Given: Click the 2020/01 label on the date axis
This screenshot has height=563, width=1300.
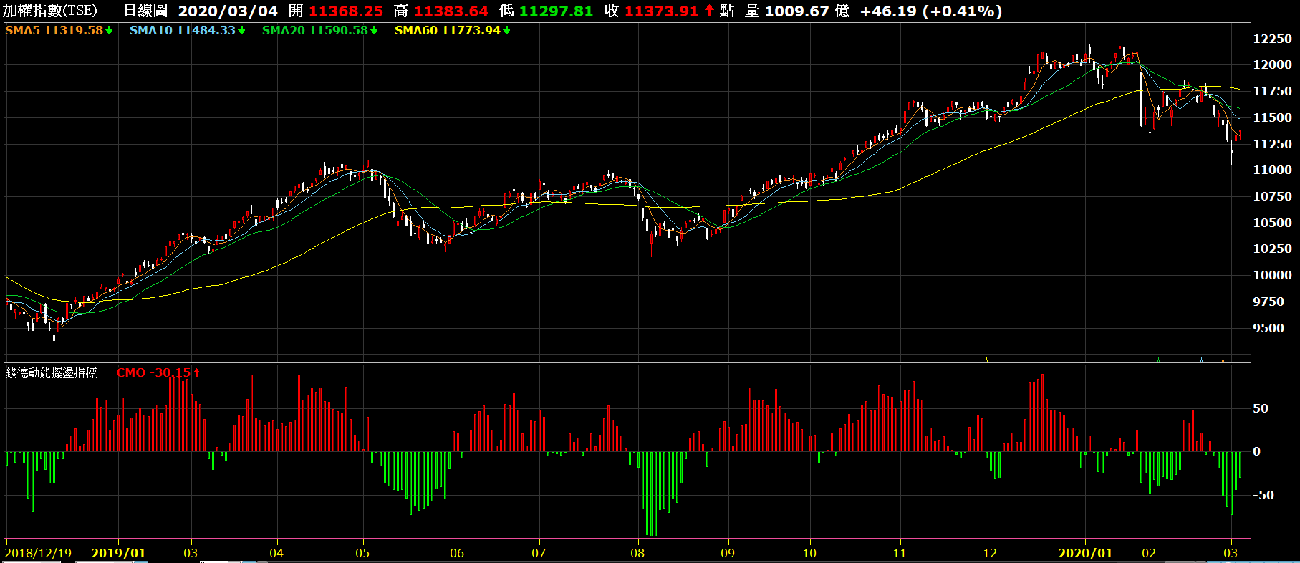Looking at the screenshot, I should tap(1085, 553).
